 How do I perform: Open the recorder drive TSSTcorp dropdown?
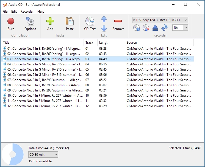click(160, 20)
